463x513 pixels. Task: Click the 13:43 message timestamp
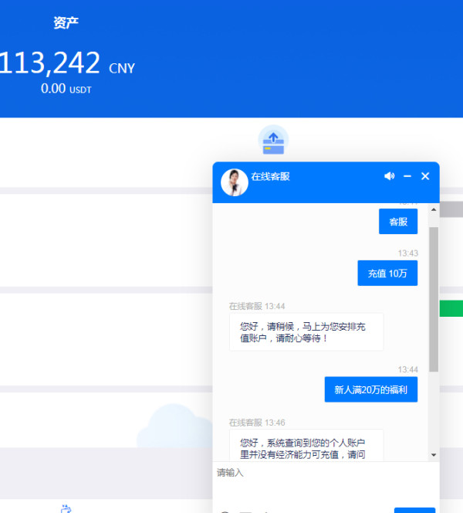pos(407,253)
